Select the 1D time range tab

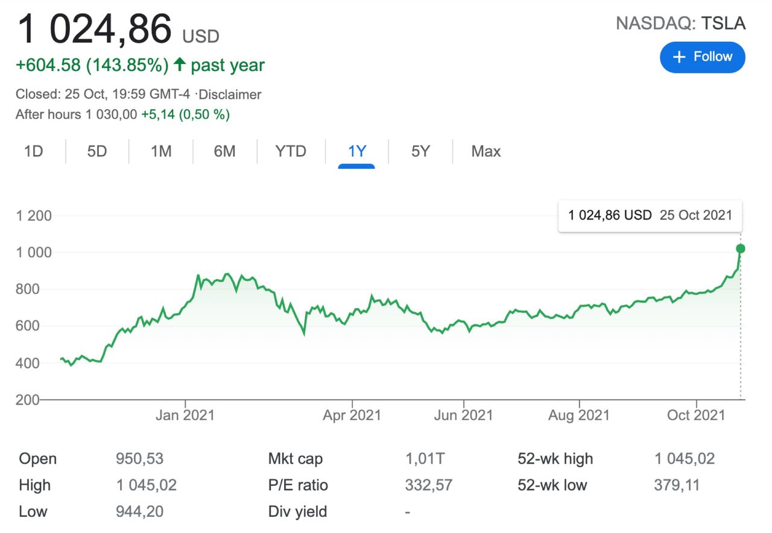pos(33,151)
